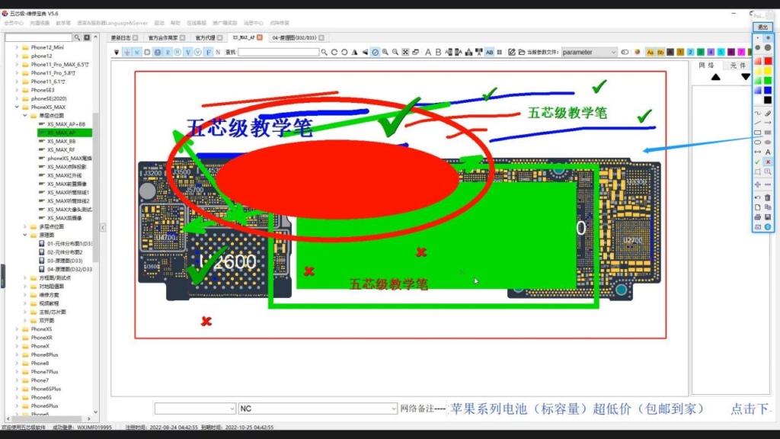Clear annotations with the trash icon
Screen dimensions: 780x439
[x=768, y=197]
